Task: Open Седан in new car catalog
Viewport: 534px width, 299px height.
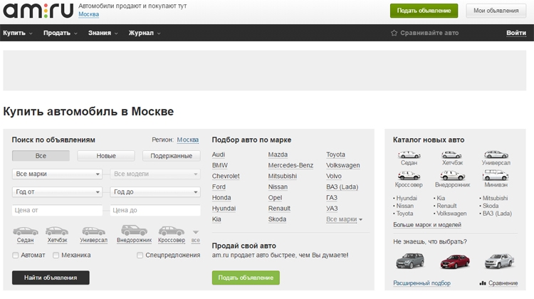Action: pos(409,158)
